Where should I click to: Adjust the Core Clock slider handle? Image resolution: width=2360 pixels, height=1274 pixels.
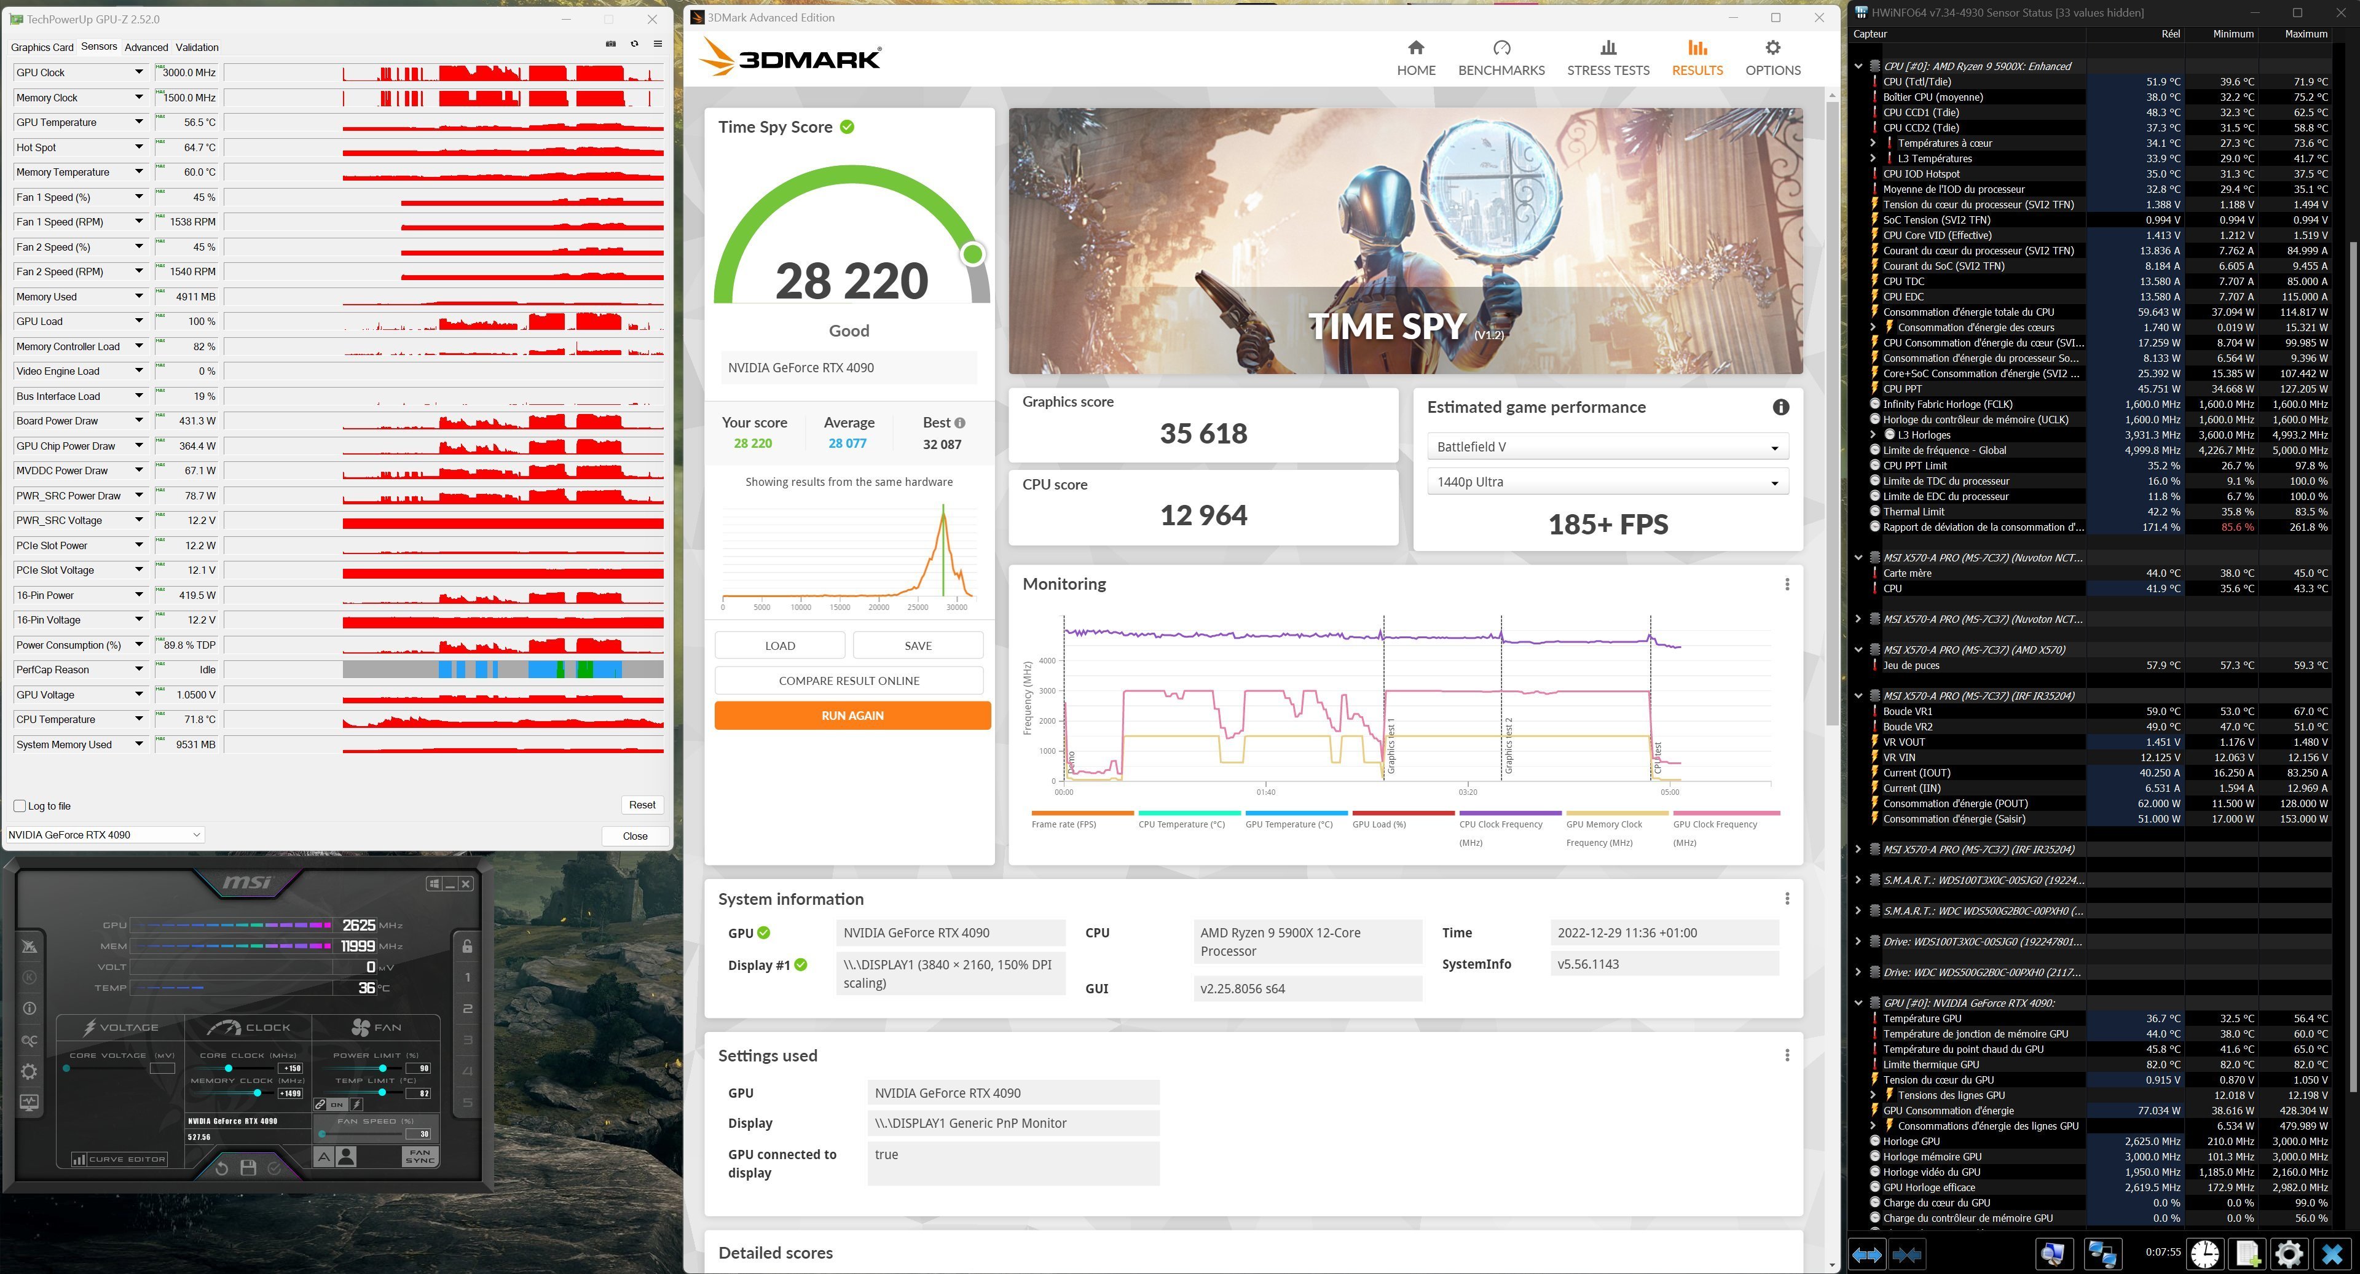pos(228,1068)
